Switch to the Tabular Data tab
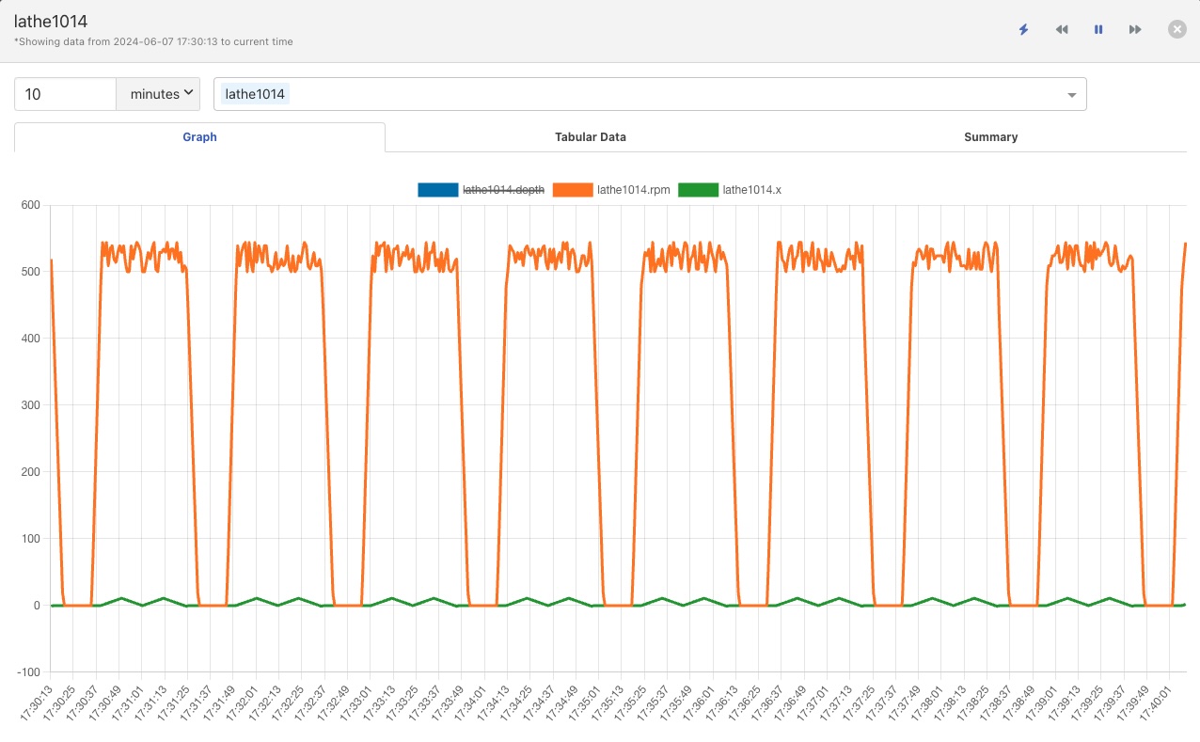Image resolution: width=1200 pixels, height=742 pixels. pos(590,137)
